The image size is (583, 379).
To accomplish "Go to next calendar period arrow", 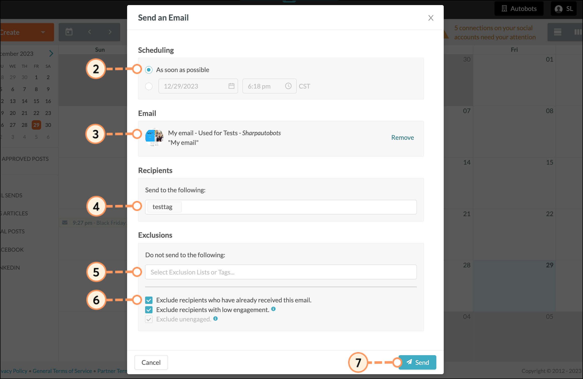I will [110, 32].
